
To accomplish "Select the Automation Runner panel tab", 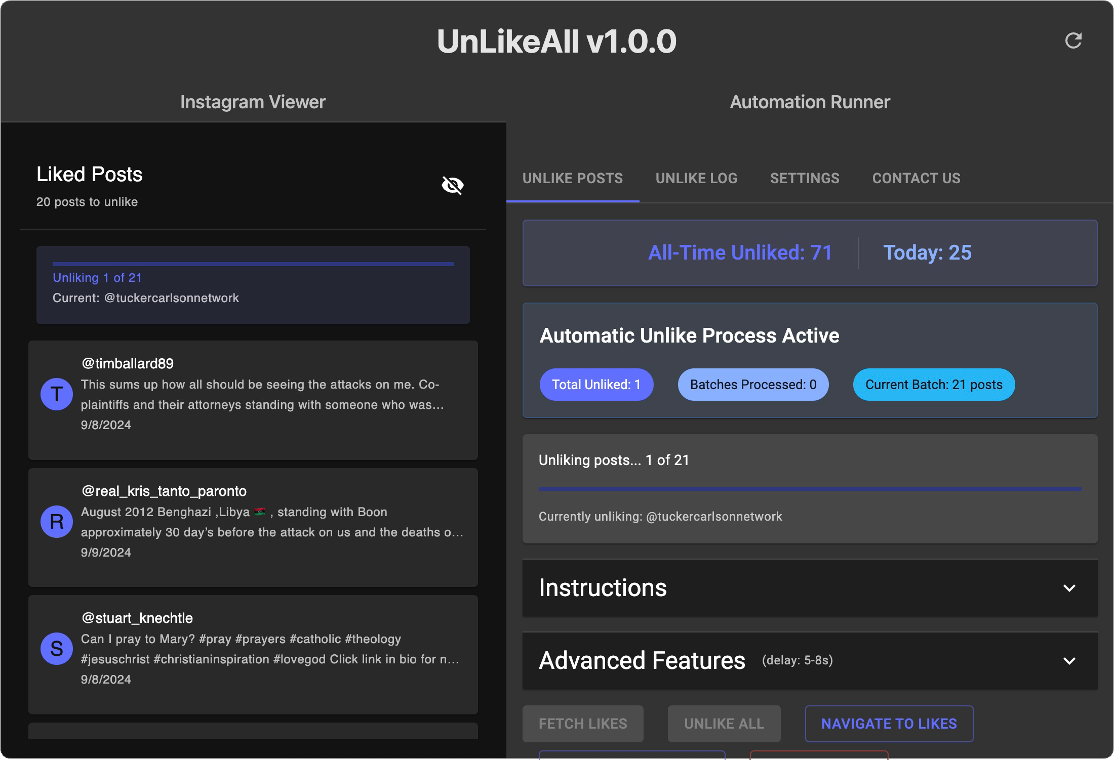I will 810,102.
